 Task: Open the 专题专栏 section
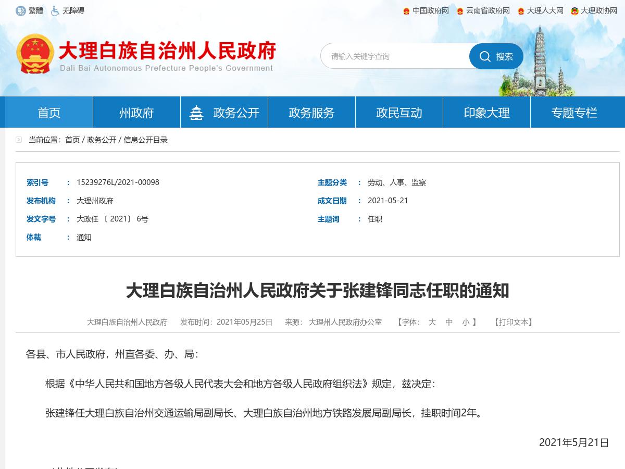tap(573, 112)
